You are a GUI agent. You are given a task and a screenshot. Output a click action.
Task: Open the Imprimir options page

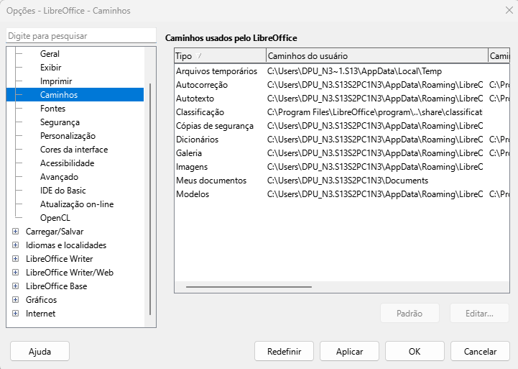pyautogui.click(x=56, y=81)
